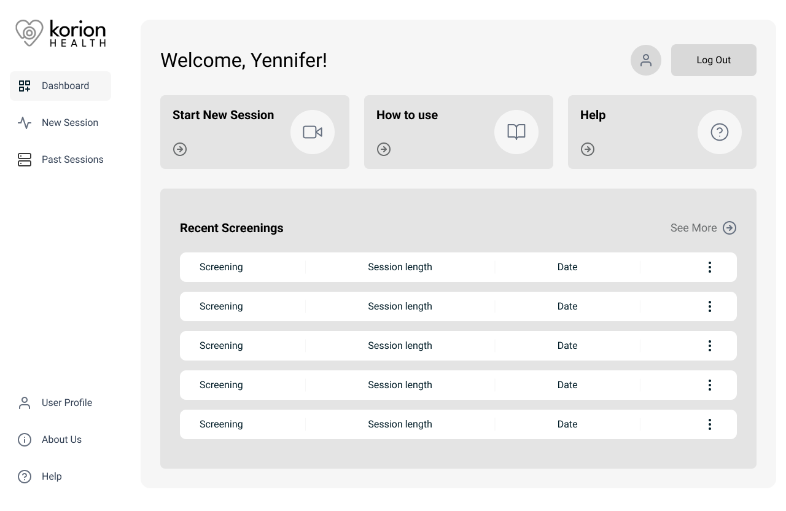This screenshot has height=511, width=786.
Task: Click the circled arrow next to See More
Action: click(730, 228)
